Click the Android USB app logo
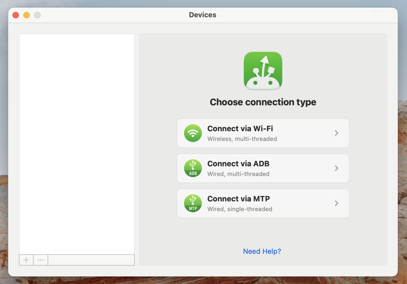This screenshot has width=407, height=284. [x=263, y=71]
